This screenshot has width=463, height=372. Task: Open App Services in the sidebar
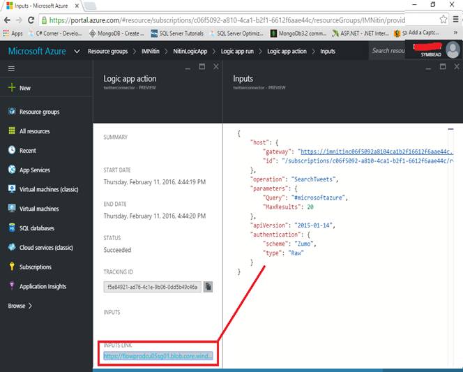coord(29,170)
